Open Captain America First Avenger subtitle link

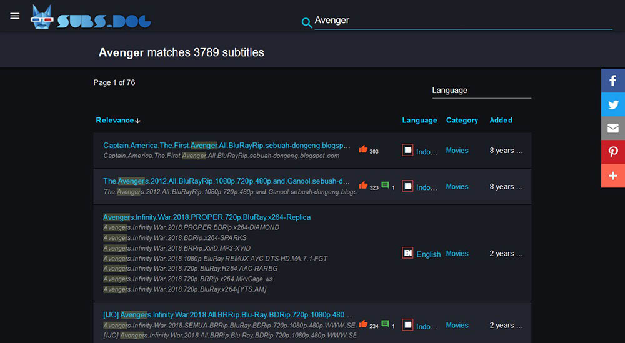[x=226, y=146]
